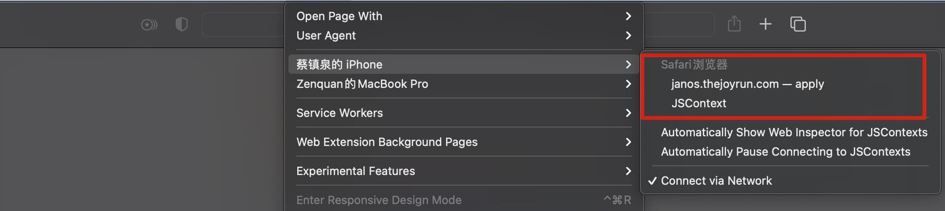Click the privacy report shield icon

(182, 24)
